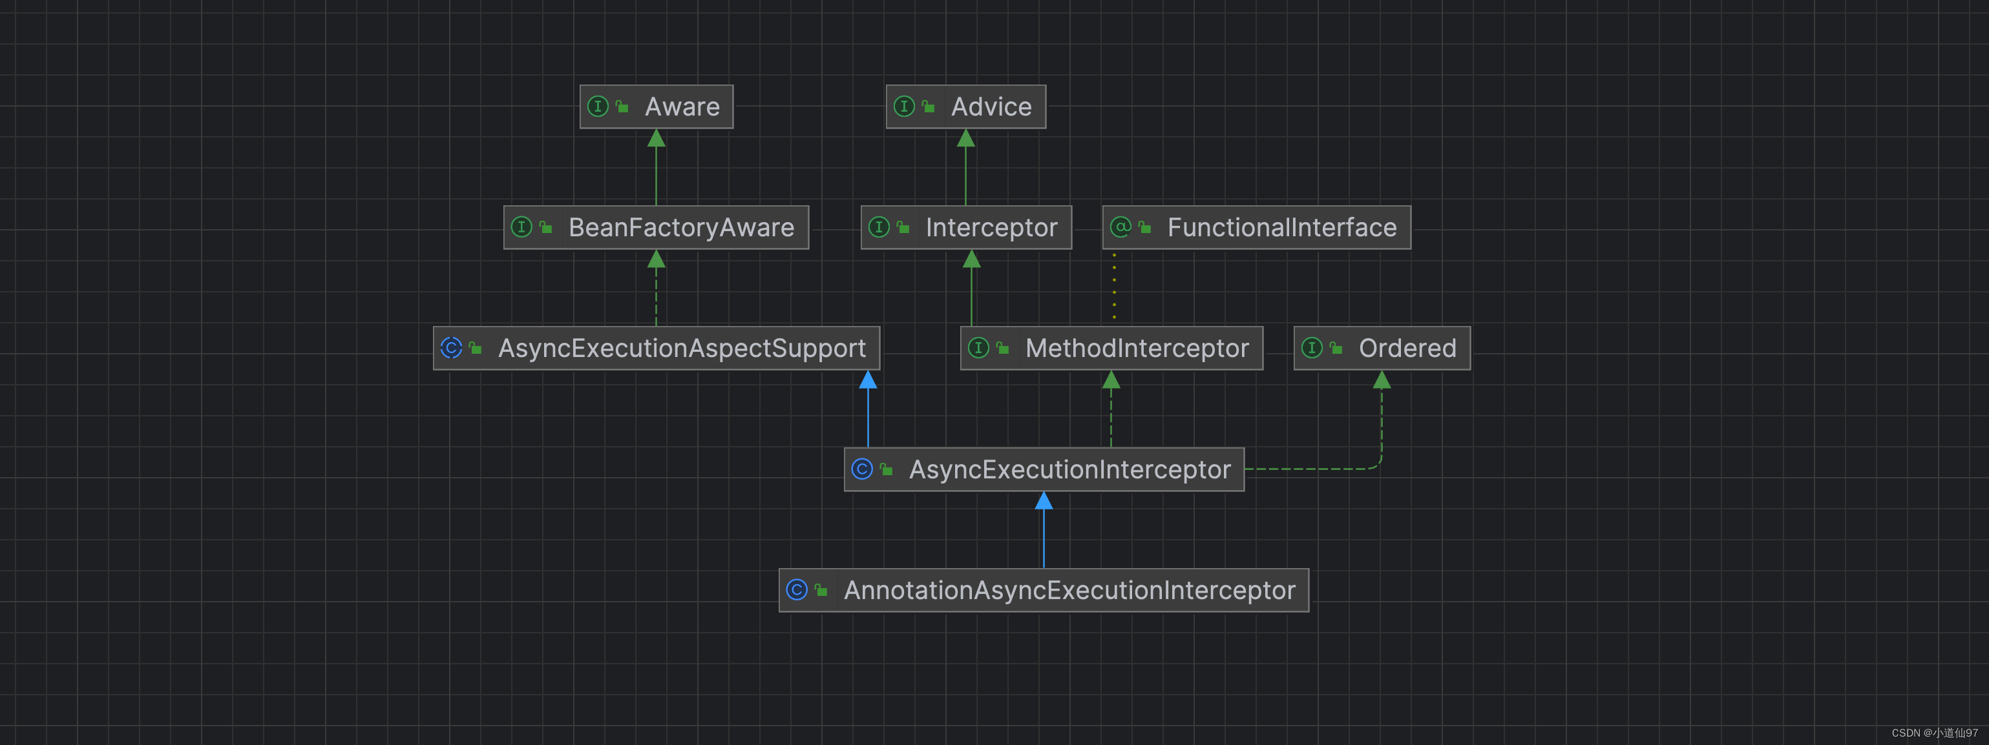Click the interface icon on BeanFactoryAware node

[522, 227]
